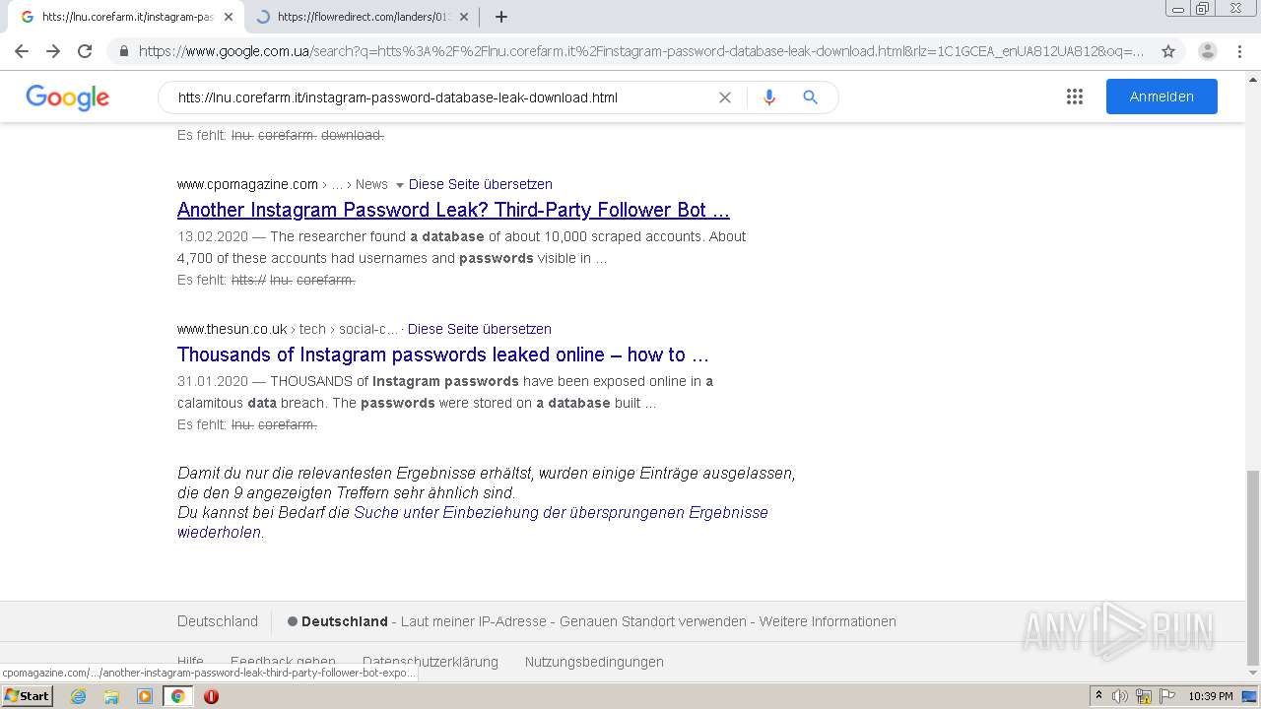Viewport: 1261px width, 709px height.
Task: Close the lnu.corefarm.it Google search tab
Action: (x=228, y=17)
